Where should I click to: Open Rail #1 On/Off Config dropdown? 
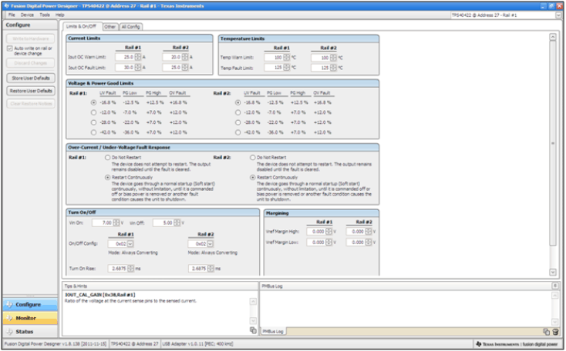[130, 244]
